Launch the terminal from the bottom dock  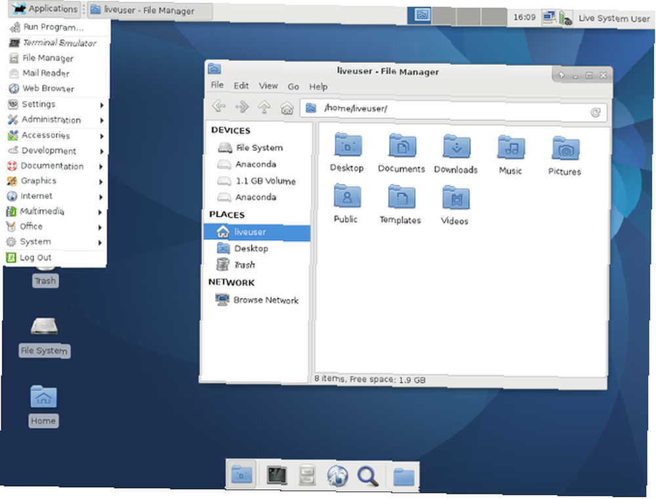coord(277,475)
